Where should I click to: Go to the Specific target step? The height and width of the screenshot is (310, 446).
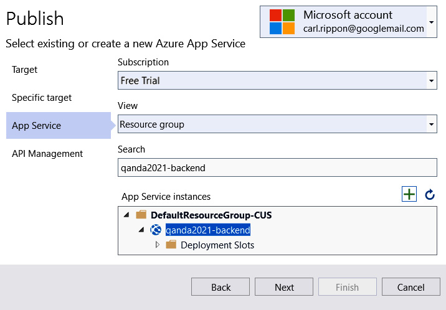click(42, 98)
